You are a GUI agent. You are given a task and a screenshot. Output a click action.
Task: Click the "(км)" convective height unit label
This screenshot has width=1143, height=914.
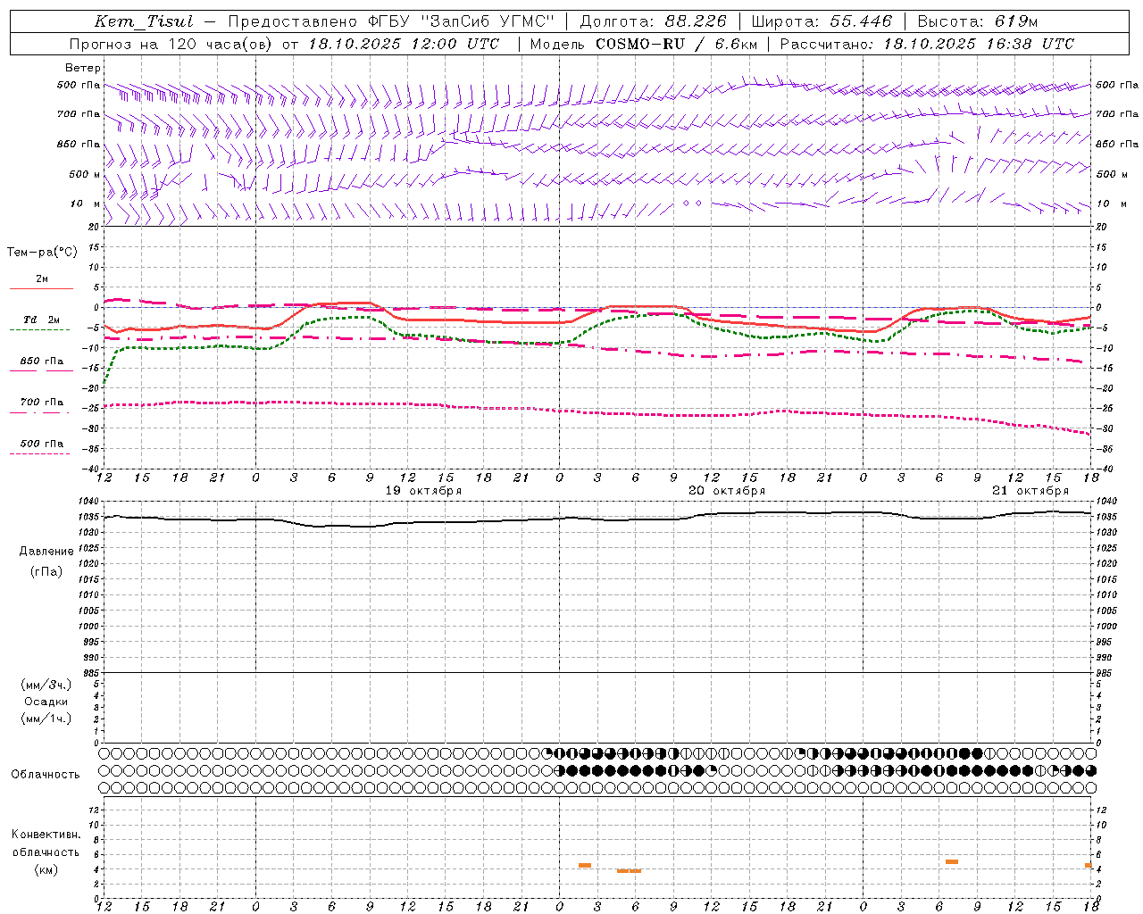pyautogui.click(x=46, y=869)
